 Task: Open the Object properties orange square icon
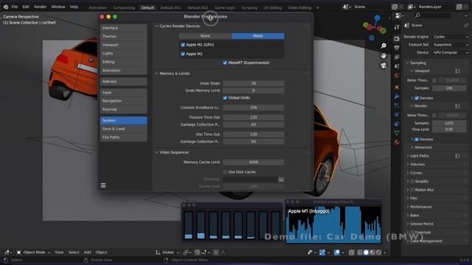pyautogui.click(x=397, y=87)
